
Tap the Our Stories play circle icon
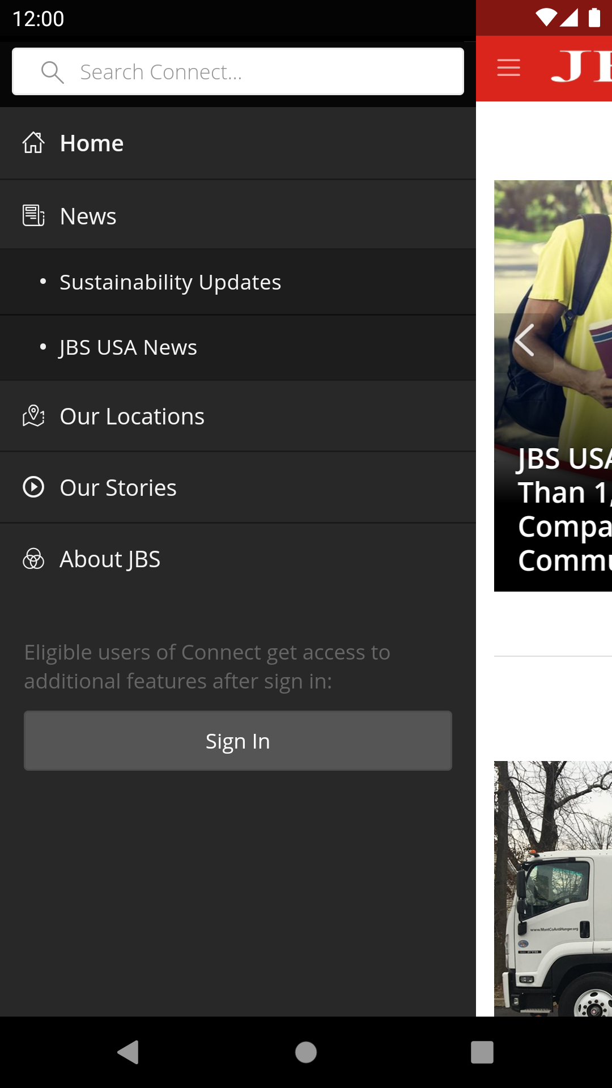click(33, 487)
